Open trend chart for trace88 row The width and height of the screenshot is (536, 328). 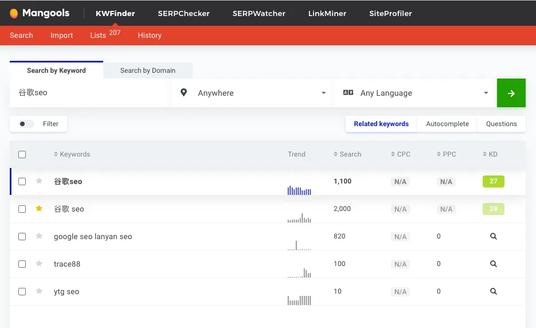299,273
